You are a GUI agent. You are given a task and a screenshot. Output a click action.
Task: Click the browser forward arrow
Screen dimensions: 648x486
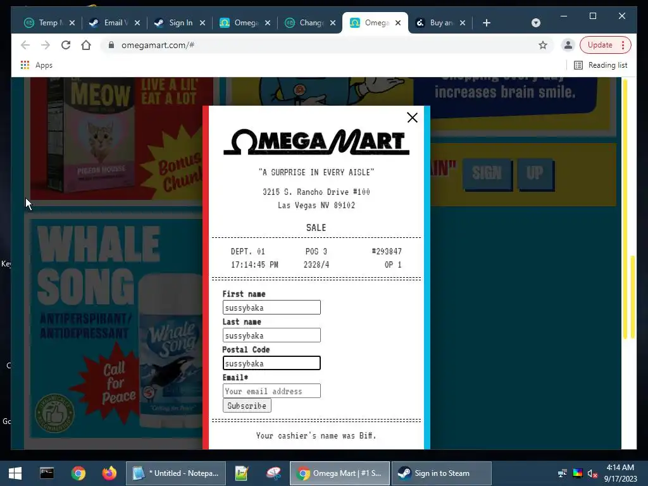(x=46, y=45)
